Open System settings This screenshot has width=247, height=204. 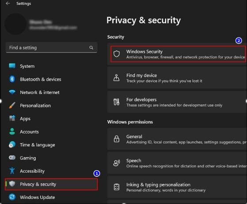(x=52, y=66)
